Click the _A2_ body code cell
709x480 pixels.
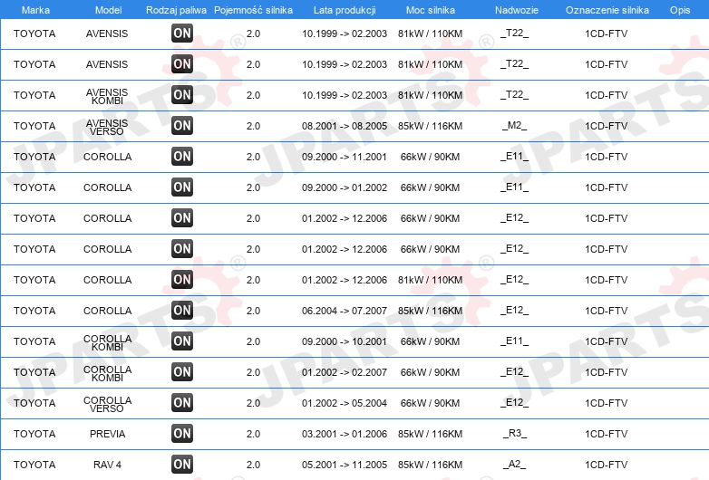click(x=515, y=465)
